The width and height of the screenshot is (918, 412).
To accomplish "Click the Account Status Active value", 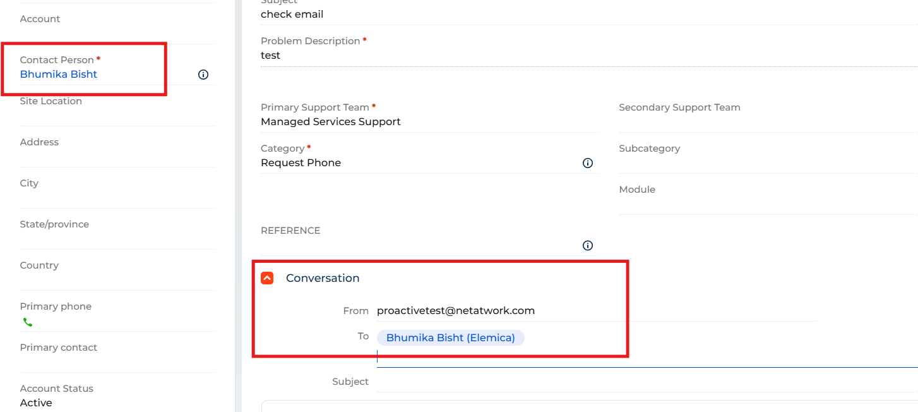I will [x=36, y=403].
